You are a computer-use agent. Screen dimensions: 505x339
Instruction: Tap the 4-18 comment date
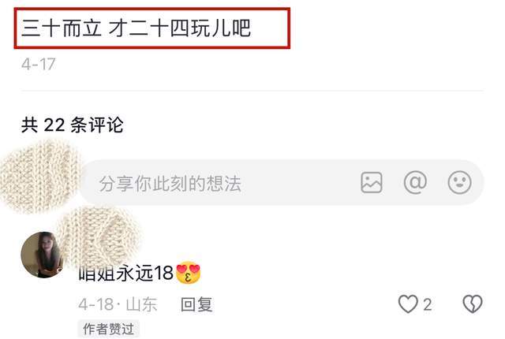(96, 304)
